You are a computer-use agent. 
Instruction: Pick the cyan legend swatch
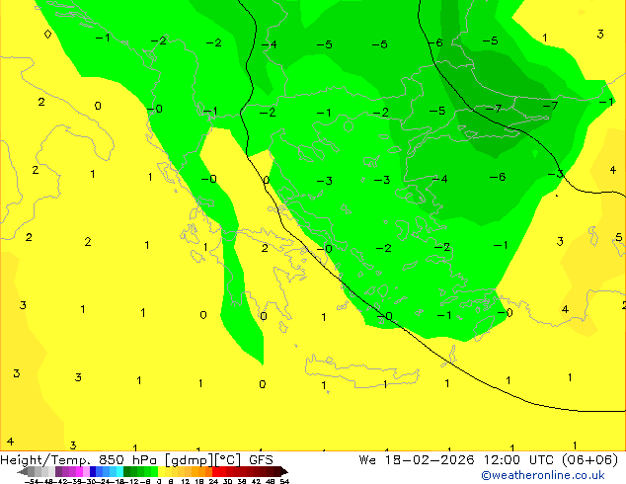tap(119, 471)
